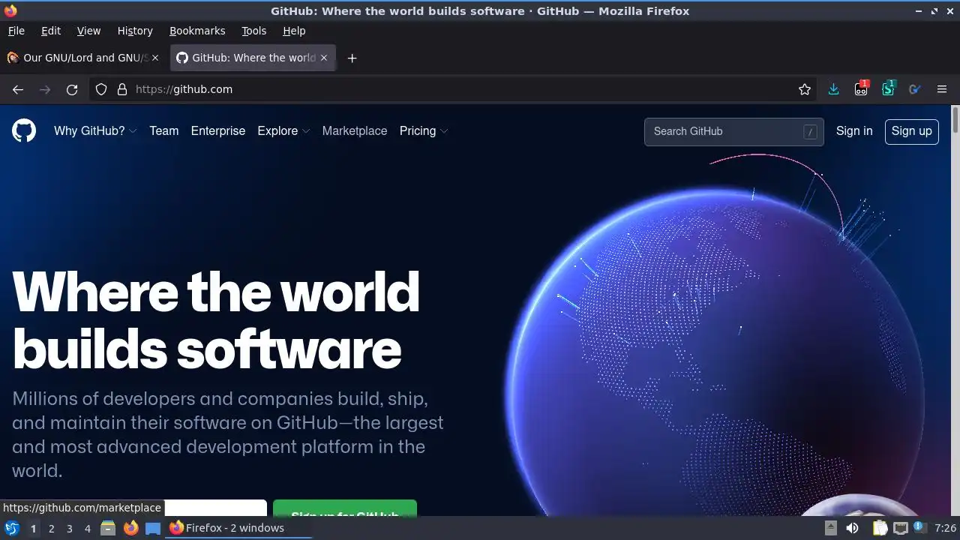Click the Stylus extension icon with teal badge

889,88
